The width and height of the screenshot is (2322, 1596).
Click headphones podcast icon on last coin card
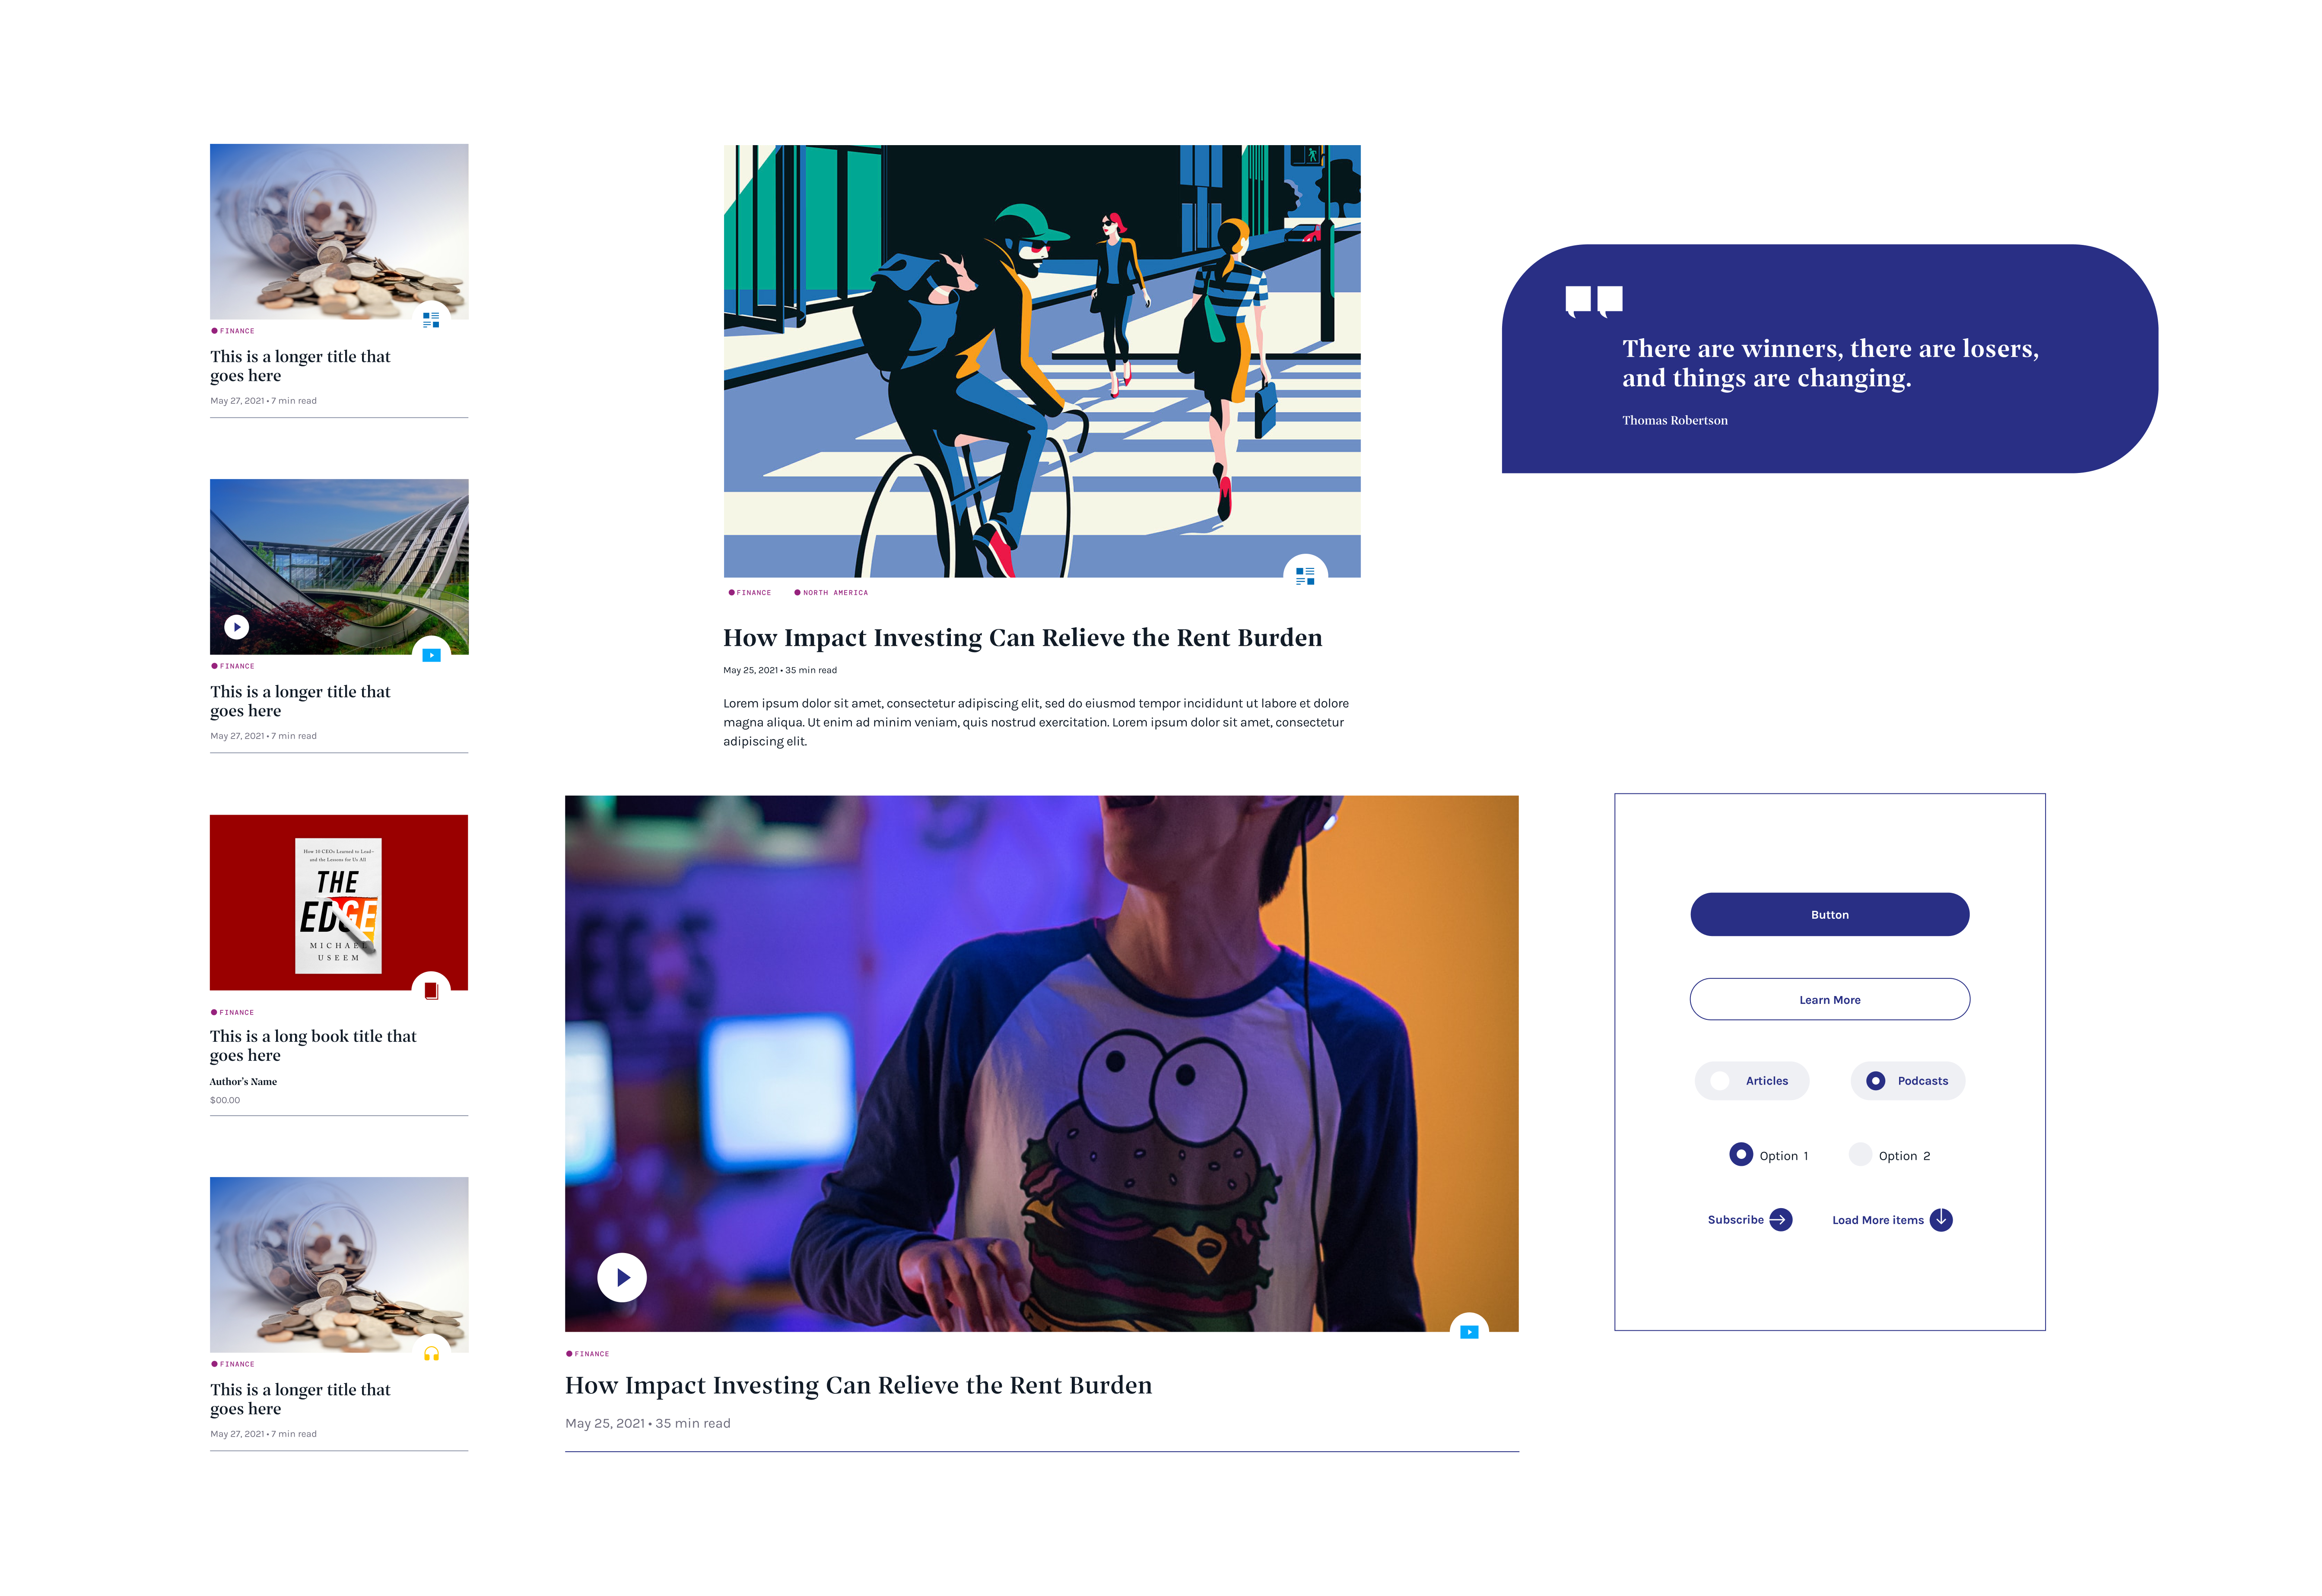[x=431, y=1354]
